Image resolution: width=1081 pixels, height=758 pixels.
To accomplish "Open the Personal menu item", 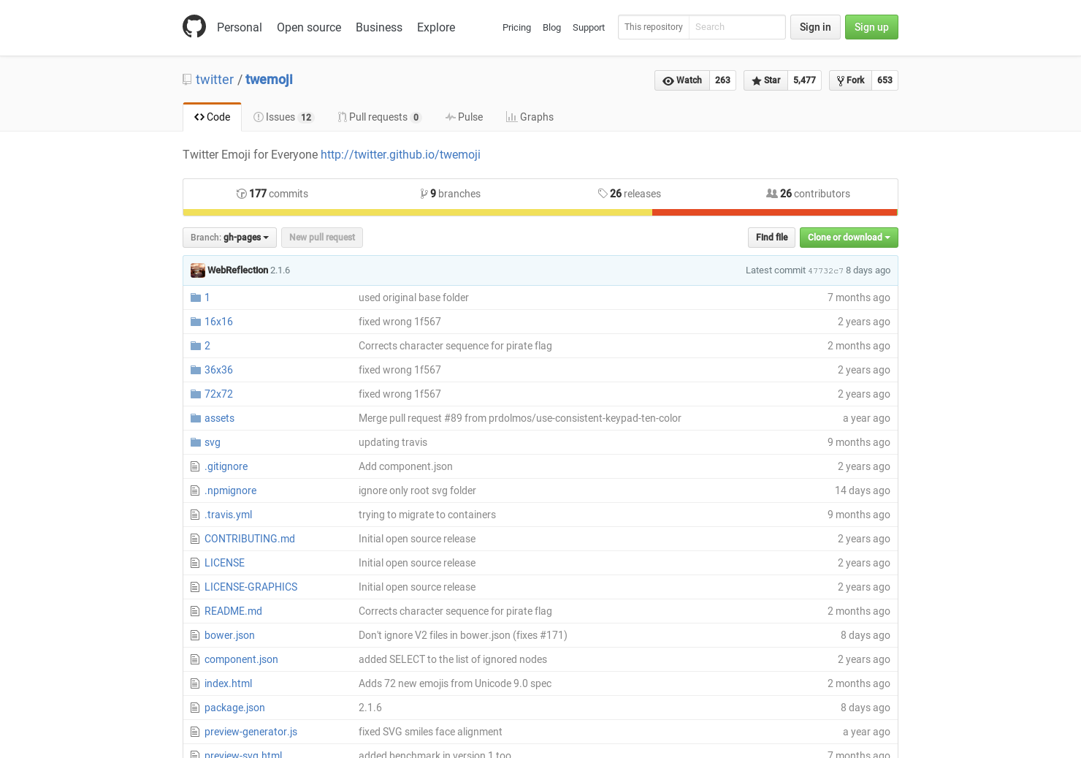I will [240, 27].
